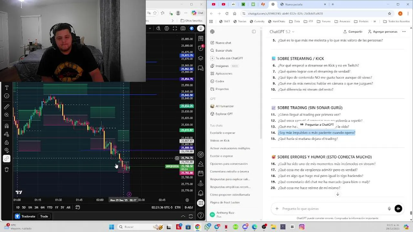Select the Text tool in TradingView toolbar
Image resolution: width=413 pixels, height=232 pixels.
pyautogui.click(x=6, y=88)
